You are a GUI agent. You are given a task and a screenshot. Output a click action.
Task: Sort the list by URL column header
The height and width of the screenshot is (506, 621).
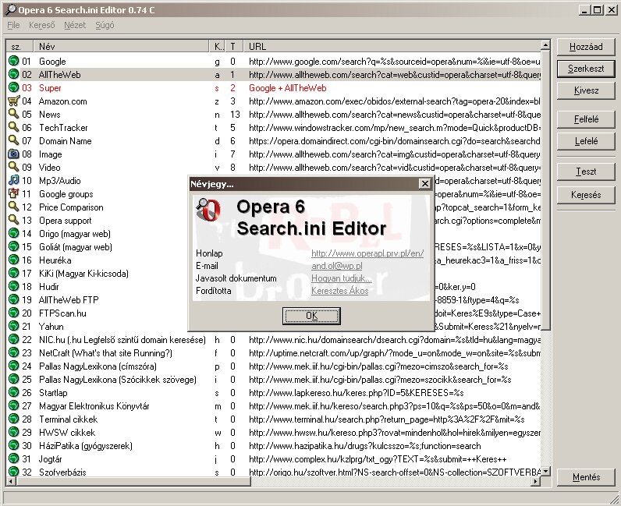pyautogui.click(x=257, y=47)
